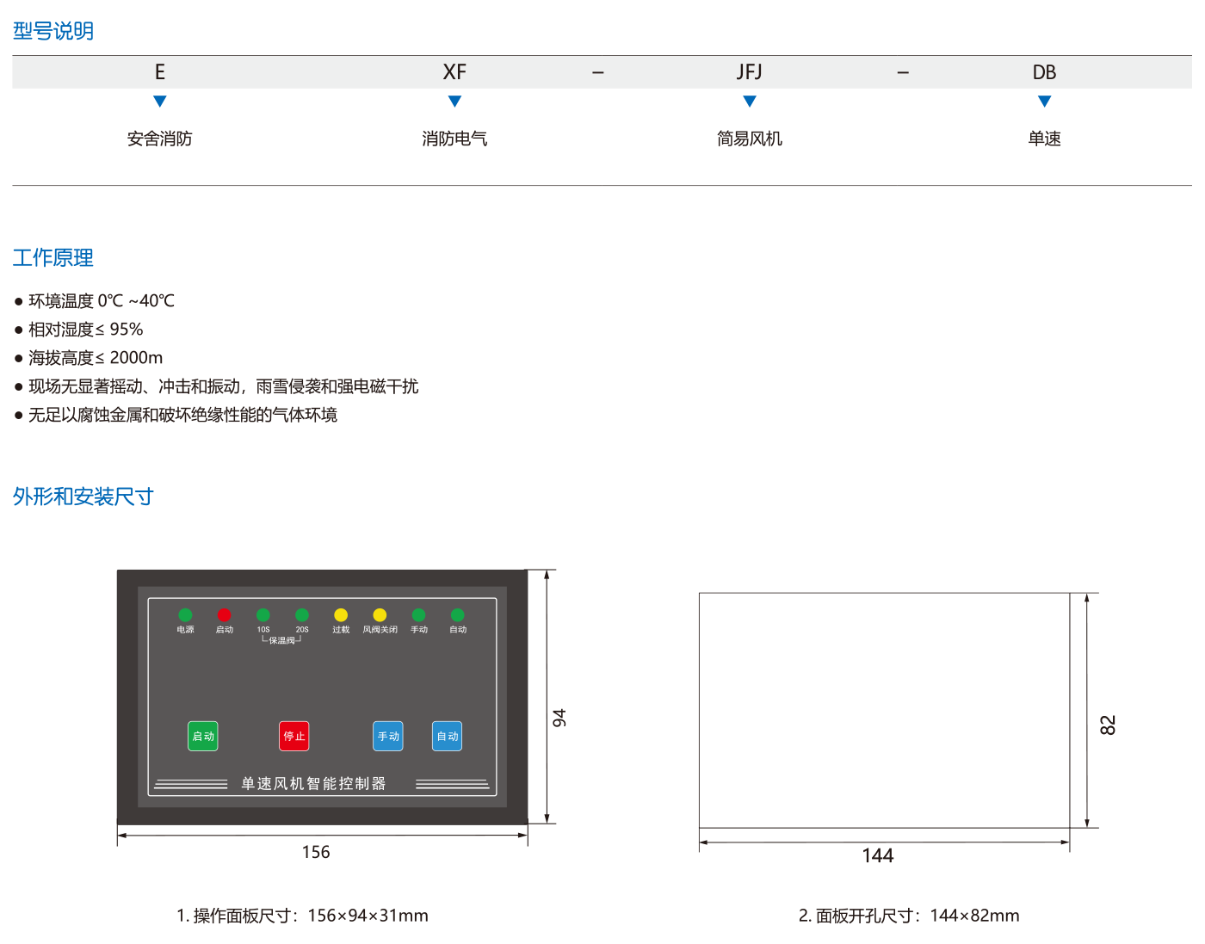Click the blue triangle below XF
The width and height of the screenshot is (1205, 944).
point(454,102)
